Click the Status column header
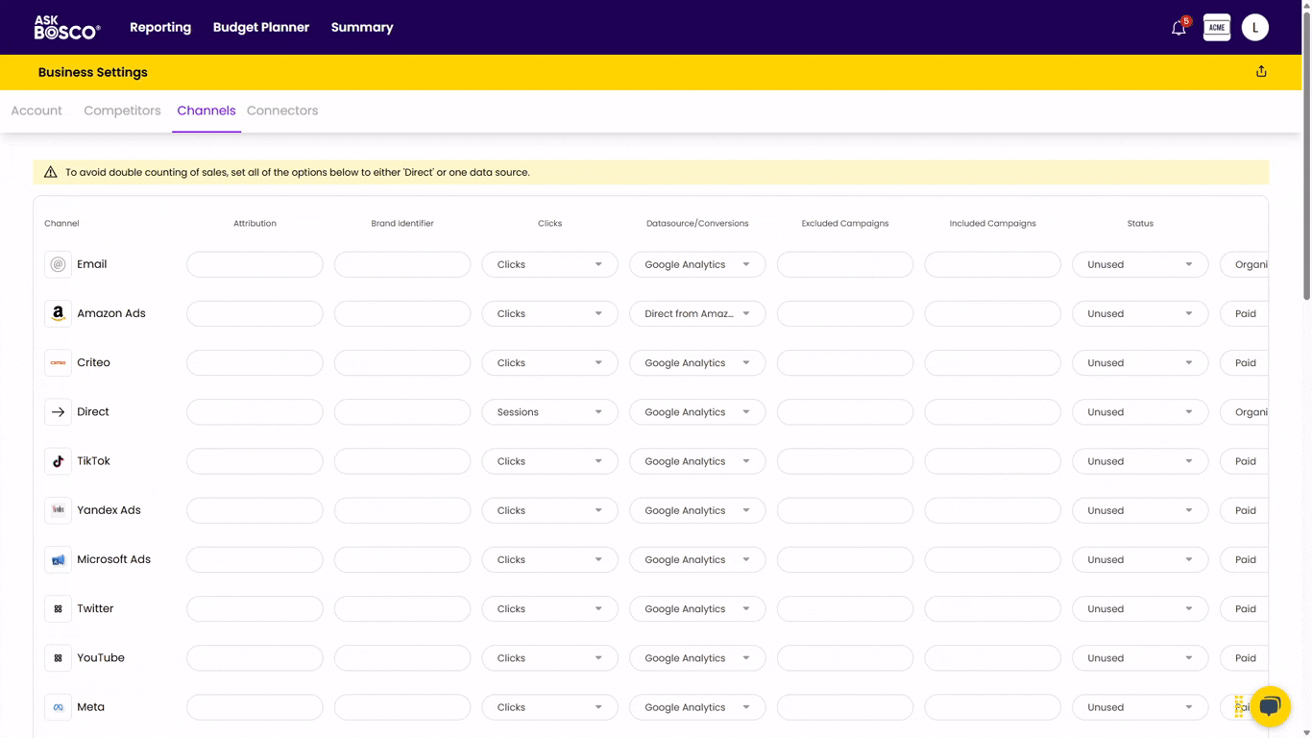This screenshot has width=1312, height=738. [x=1140, y=223]
